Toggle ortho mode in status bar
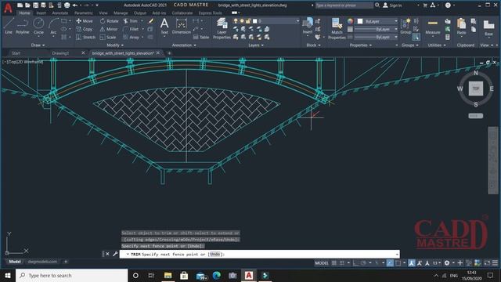The width and height of the screenshot is (501, 282). (x=355, y=263)
